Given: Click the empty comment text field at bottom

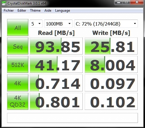Looking at the screenshot, I should 72,118.
